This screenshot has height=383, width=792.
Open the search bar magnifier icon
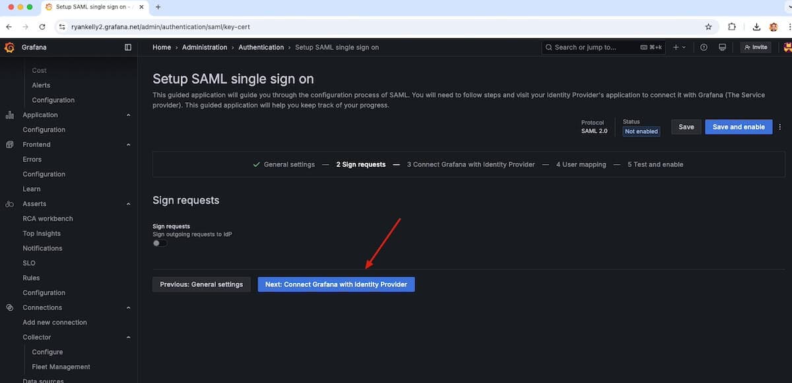(x=548, y=47)
